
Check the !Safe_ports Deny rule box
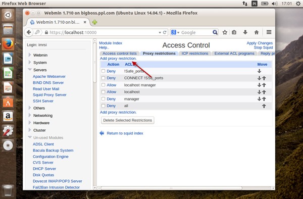tap(104, 71)
